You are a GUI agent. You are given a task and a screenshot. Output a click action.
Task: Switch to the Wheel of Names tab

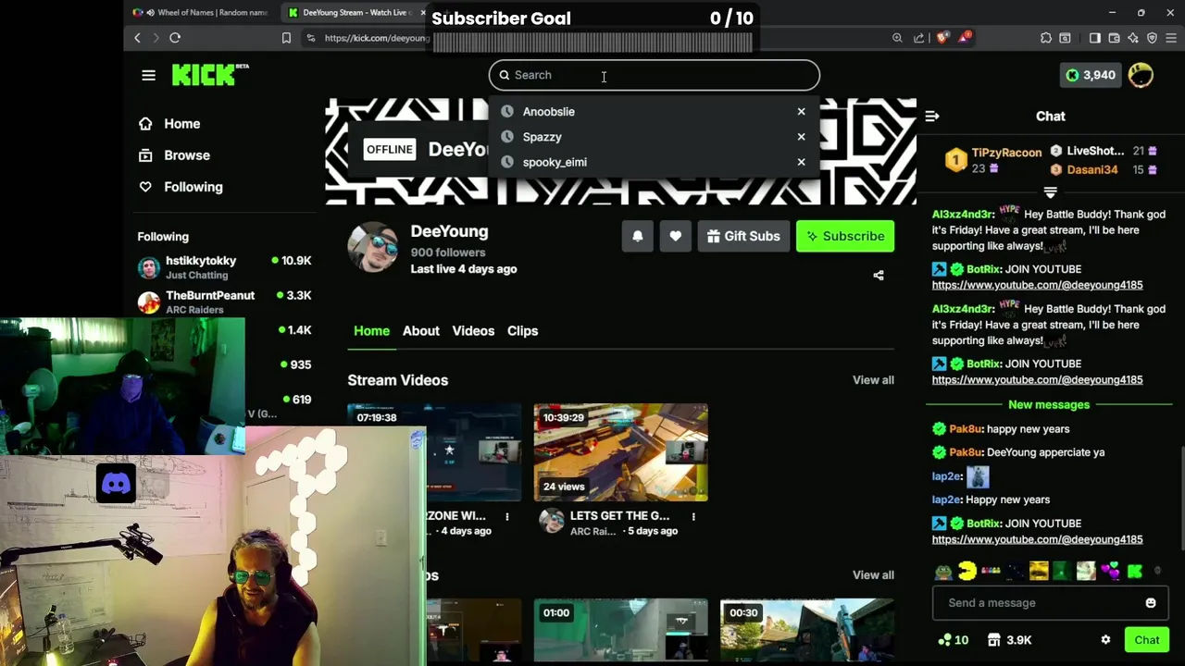click(201, 12)
